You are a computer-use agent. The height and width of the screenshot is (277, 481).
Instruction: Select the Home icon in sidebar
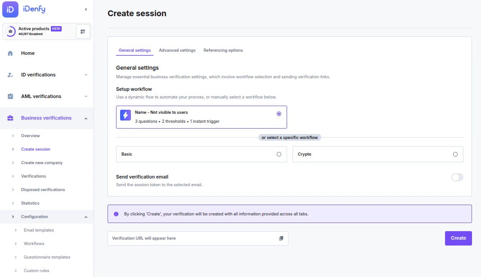coord(10,53)
